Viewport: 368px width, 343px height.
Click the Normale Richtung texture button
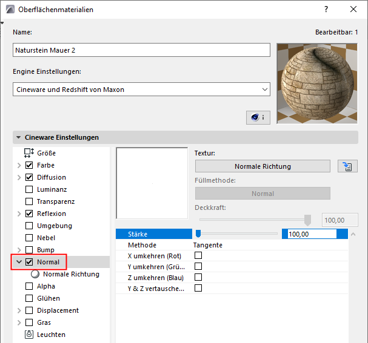click(x=263, y=166)
